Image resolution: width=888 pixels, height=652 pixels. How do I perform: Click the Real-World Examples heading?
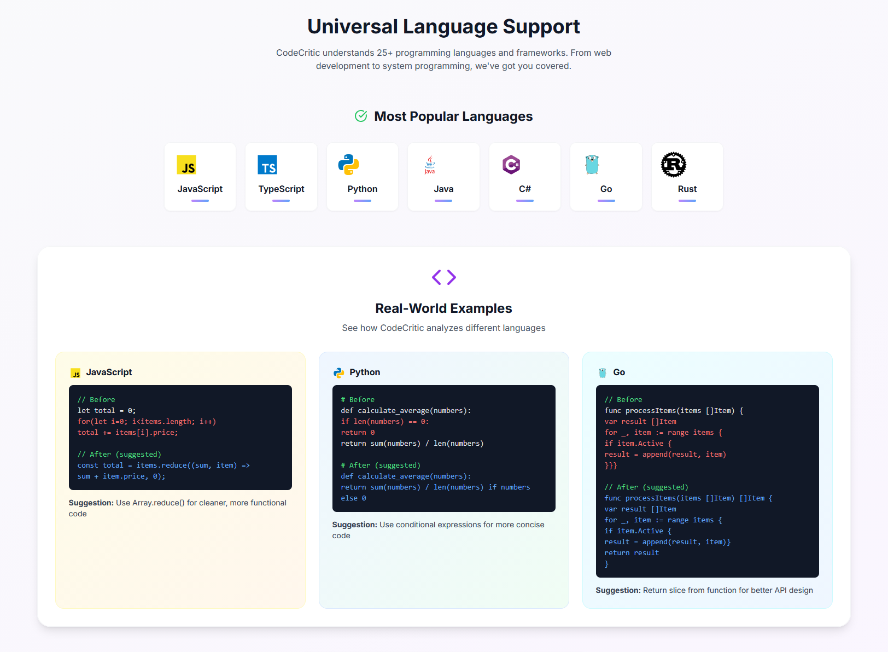443,308
